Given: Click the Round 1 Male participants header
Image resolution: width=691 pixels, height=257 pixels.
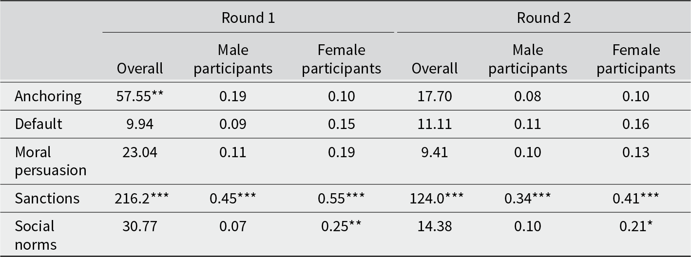Looking at the screenshot, I should click(x=233, y=59).
